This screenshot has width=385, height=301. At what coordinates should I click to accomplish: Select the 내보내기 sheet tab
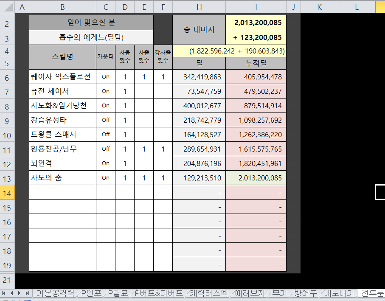339,293
